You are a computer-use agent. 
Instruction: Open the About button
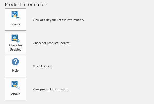tap(16, 89)
